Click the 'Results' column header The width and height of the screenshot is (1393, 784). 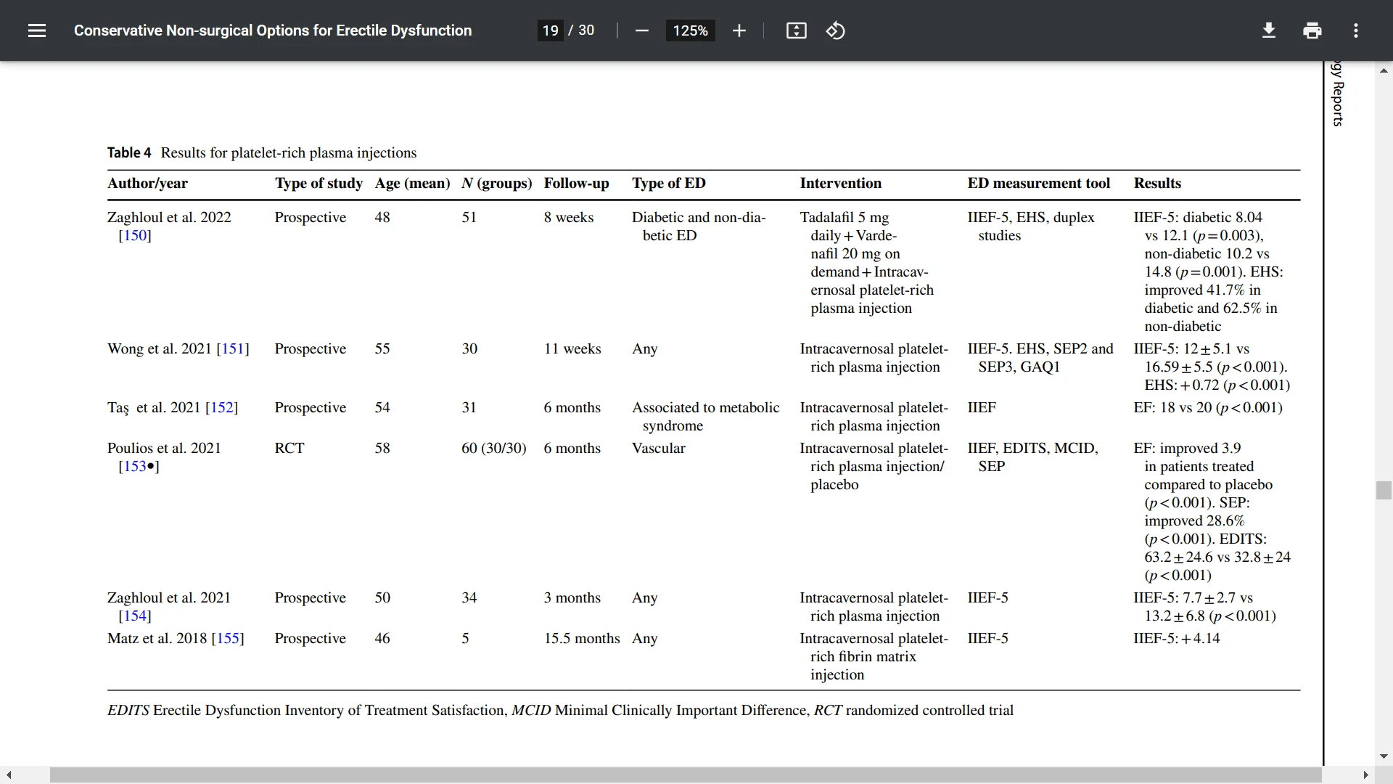1157,183
